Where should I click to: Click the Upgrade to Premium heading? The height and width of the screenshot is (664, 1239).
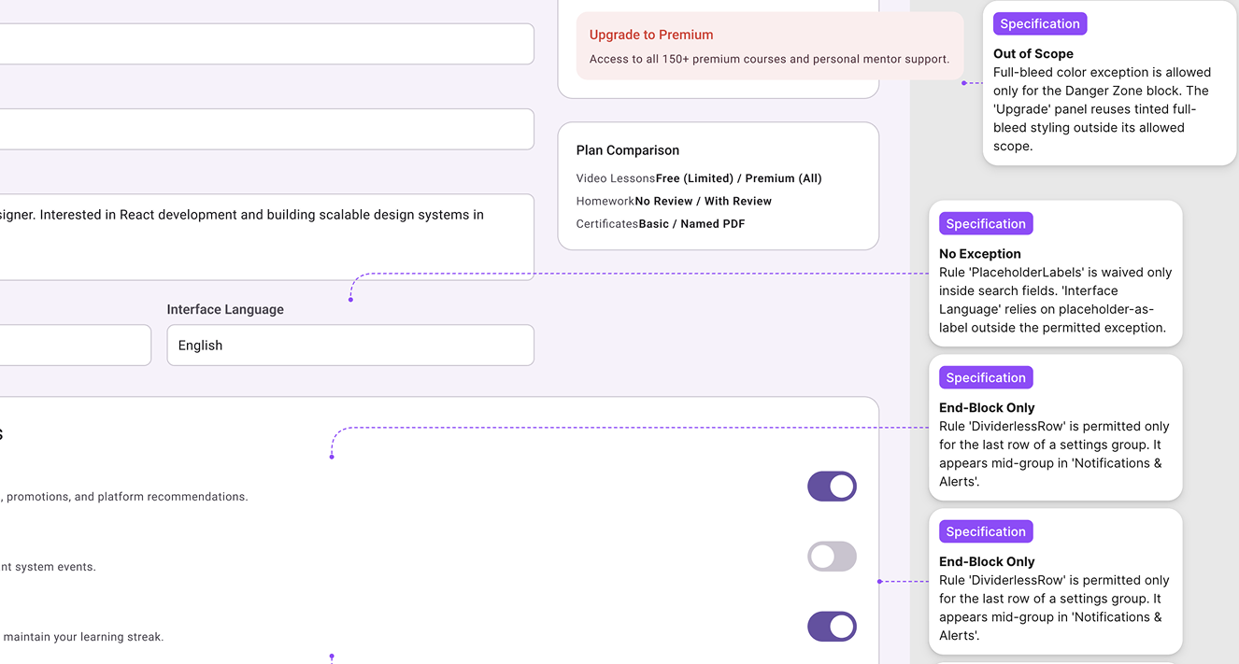click(651, 35)
